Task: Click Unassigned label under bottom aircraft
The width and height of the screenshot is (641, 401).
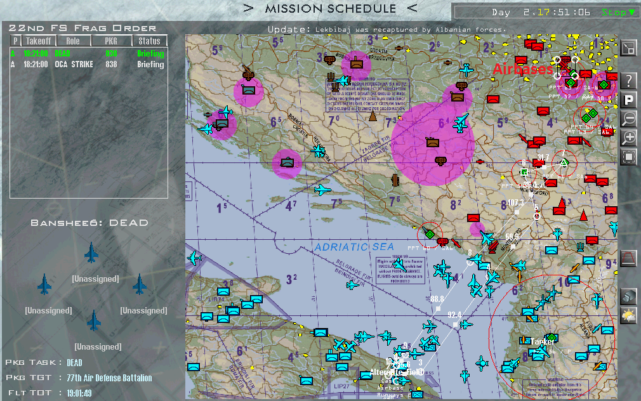Action: (x=98, y=346)
